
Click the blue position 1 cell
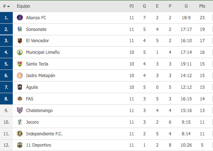[7, 17]
